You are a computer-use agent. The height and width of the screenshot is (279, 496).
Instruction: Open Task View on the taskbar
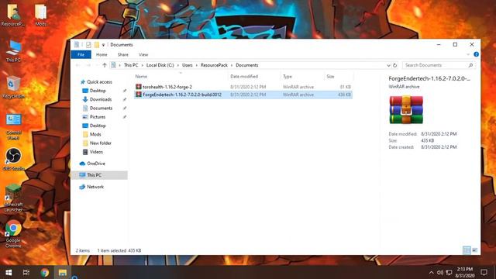tap(26, 272)
